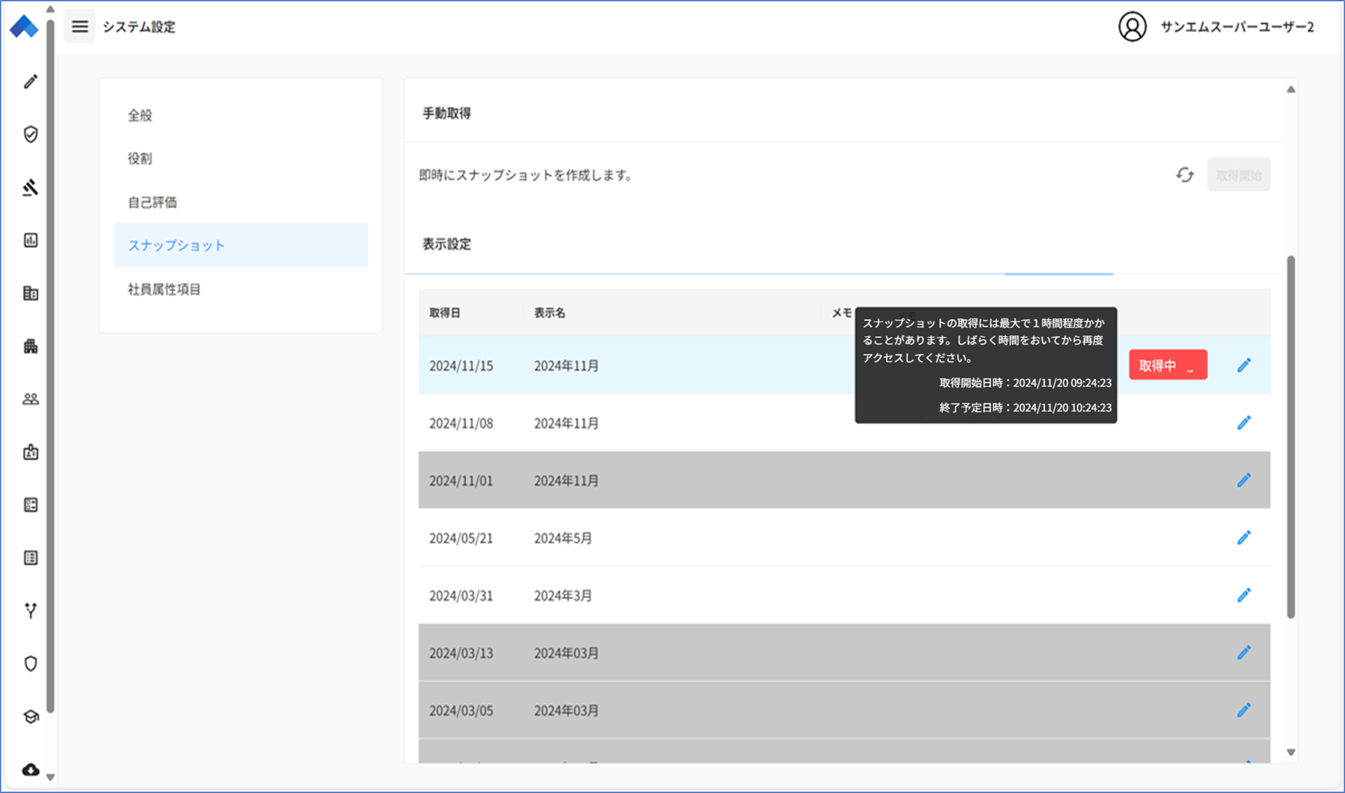Sort by the 表示名 column header
Viewport: 1345px width, 793px height.
(x=549, y=312)
